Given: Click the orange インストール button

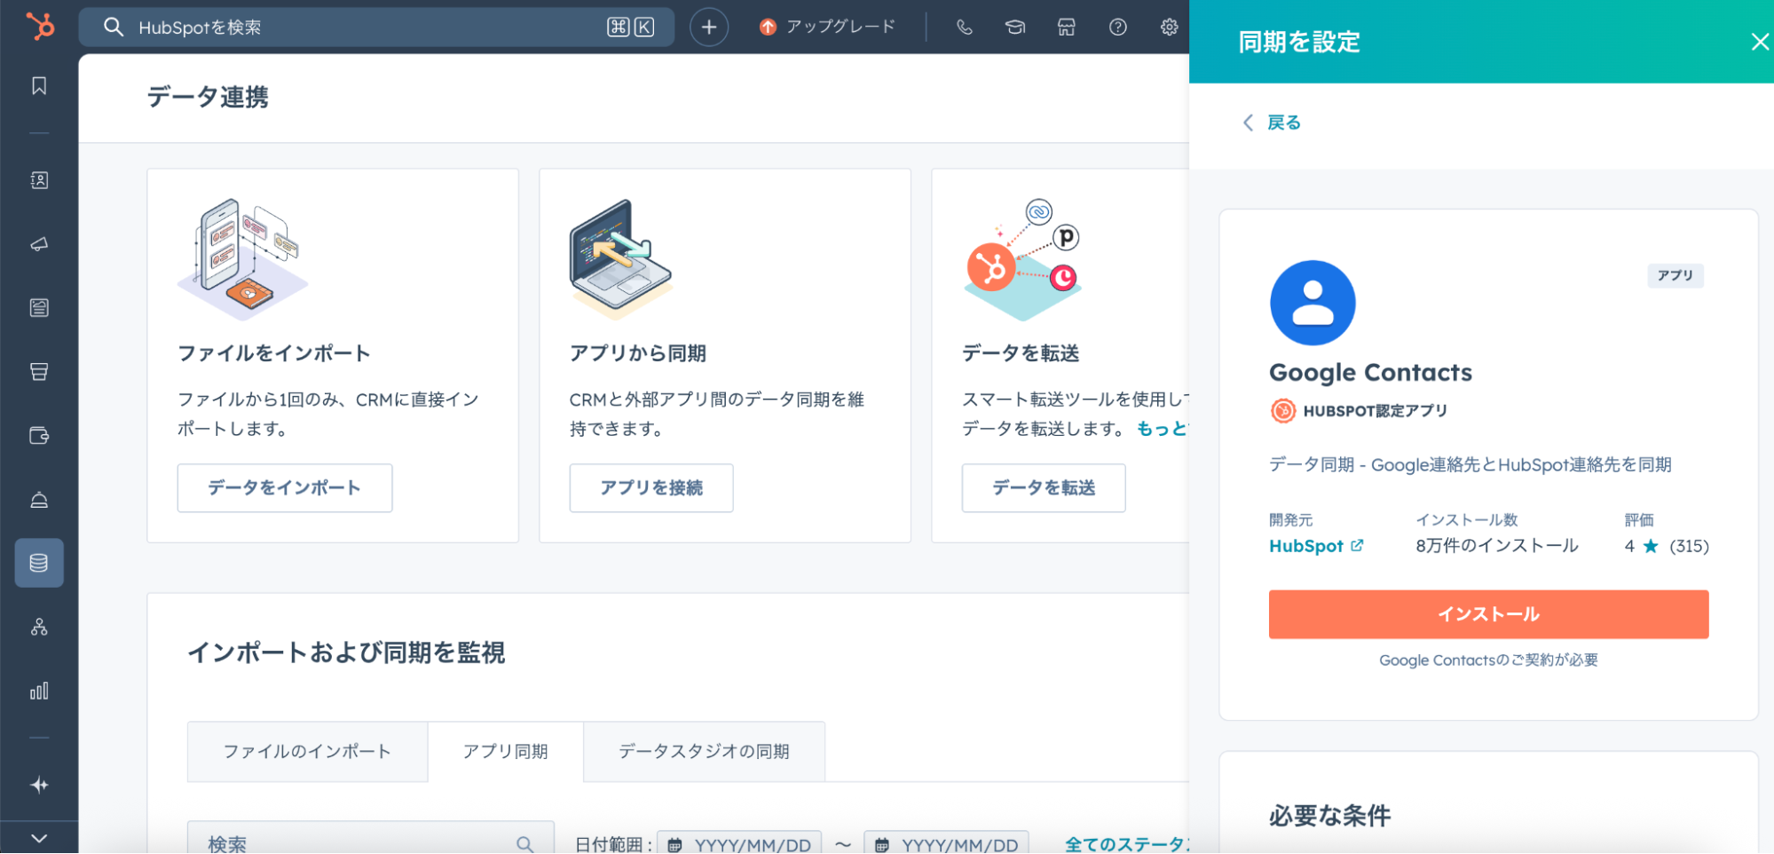Looking at the screenshot, I should (x=1488, y=614).
